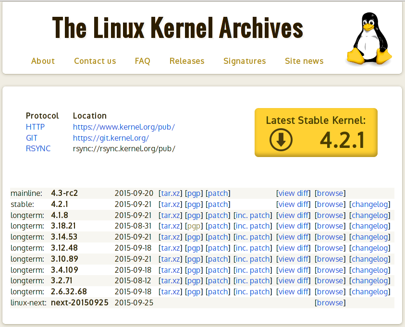Click the GIT protocol link
The height and width of the screenshot is (327, 405).
pos(32,138)
